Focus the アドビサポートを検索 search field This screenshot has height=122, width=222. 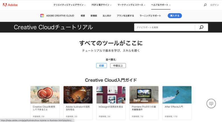(165, 27)
